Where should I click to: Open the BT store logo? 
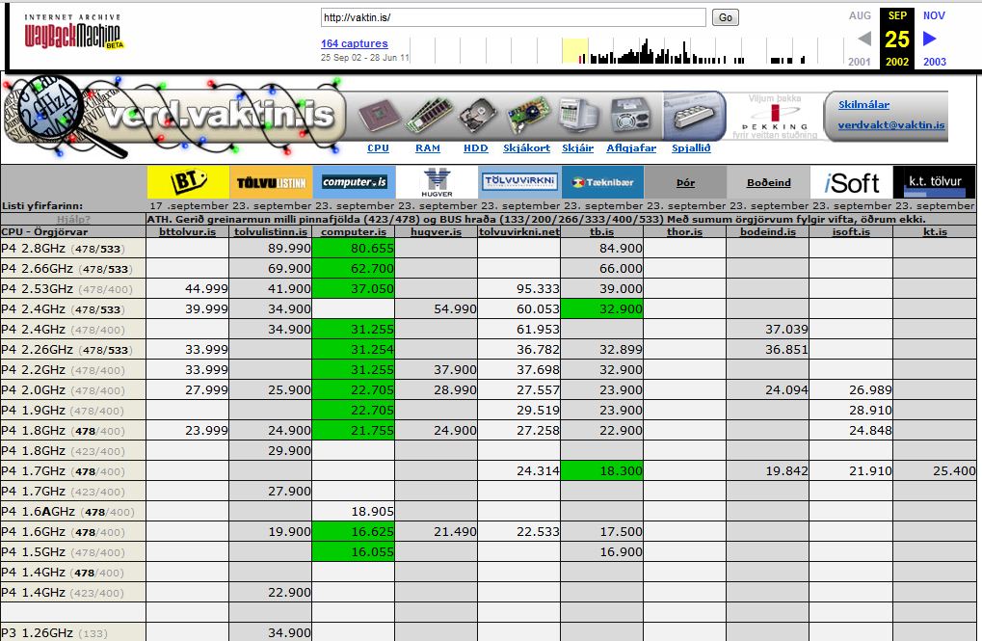click(x=189, y=182)
